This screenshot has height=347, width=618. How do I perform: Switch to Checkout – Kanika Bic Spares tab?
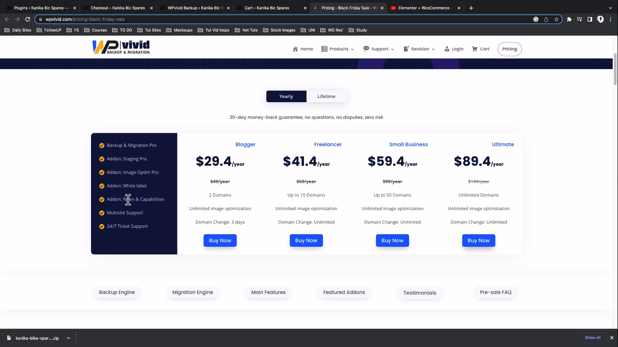coord(118,8)
